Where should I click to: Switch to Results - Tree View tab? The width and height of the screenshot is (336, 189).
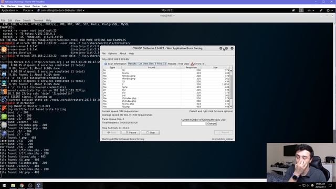coord(178,64)
